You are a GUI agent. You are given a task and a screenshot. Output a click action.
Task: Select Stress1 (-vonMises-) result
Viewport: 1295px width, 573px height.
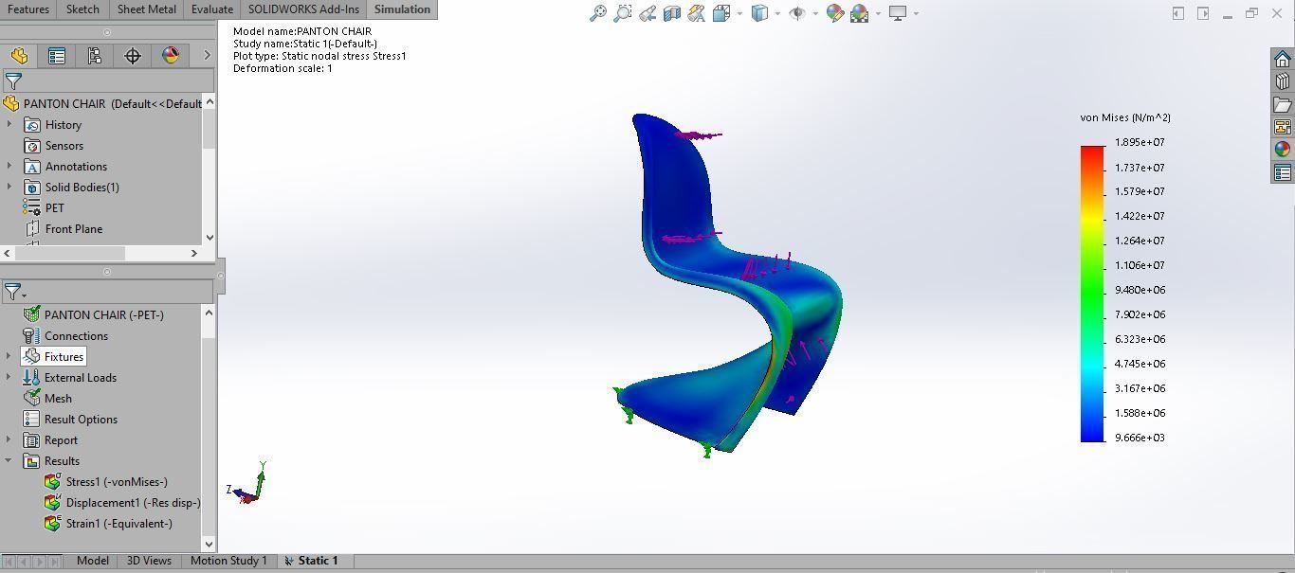(106, 481)
